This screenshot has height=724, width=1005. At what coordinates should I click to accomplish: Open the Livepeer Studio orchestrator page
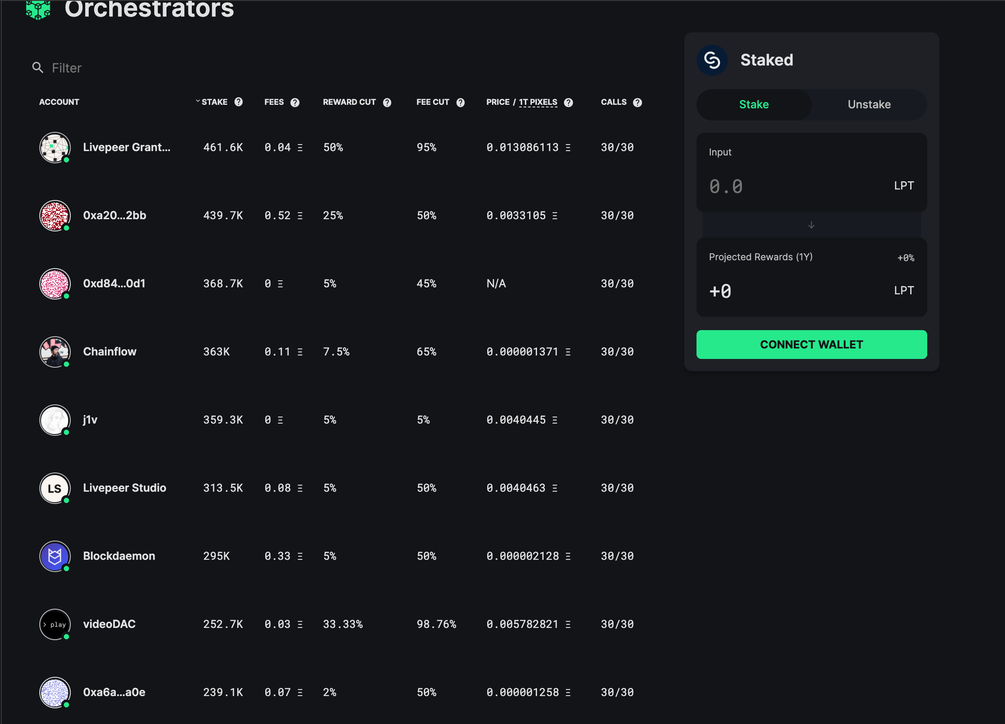coord(125,489)
